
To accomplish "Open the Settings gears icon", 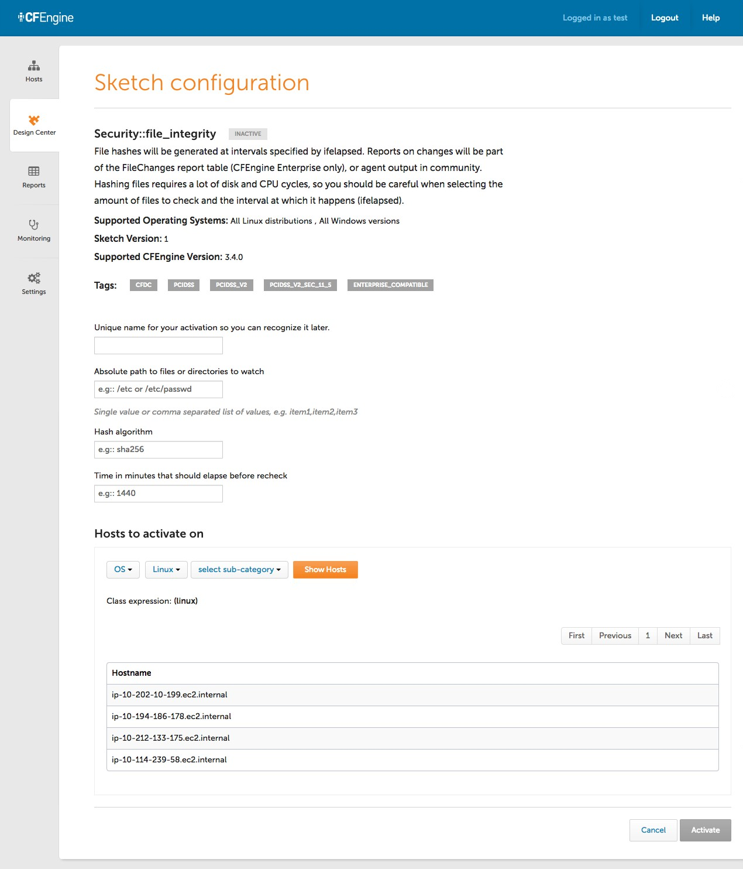I will (34, 278).
